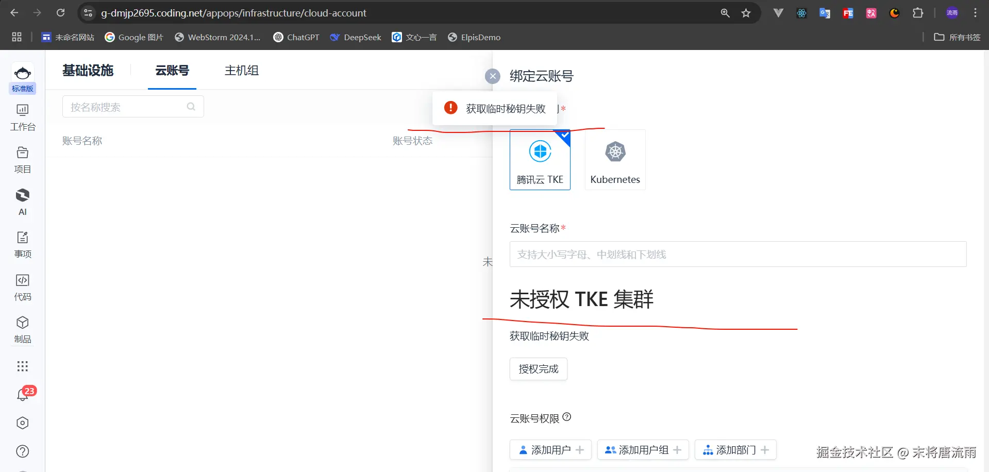Click the Vue devtools extension icon
Screen dimensions: 989x472
[x=778, y=13]
